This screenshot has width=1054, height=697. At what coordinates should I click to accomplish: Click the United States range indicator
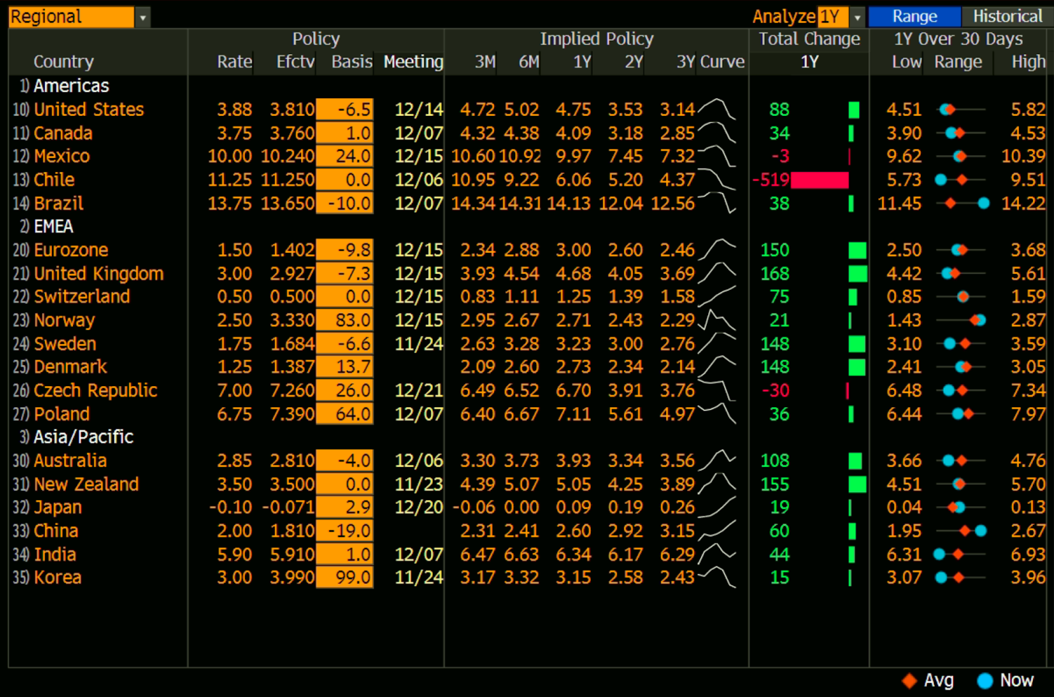coord(961,109)
